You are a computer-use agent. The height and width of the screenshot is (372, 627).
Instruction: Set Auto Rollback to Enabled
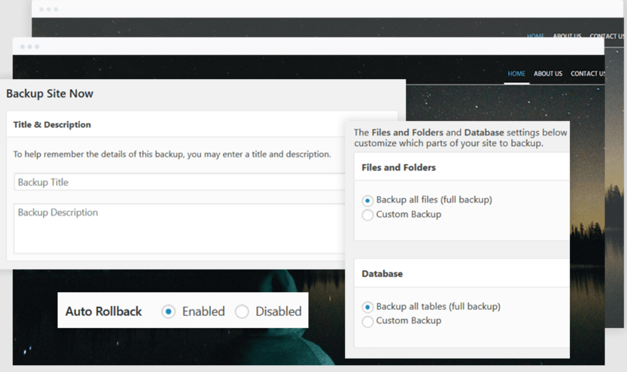coord(168,312)
